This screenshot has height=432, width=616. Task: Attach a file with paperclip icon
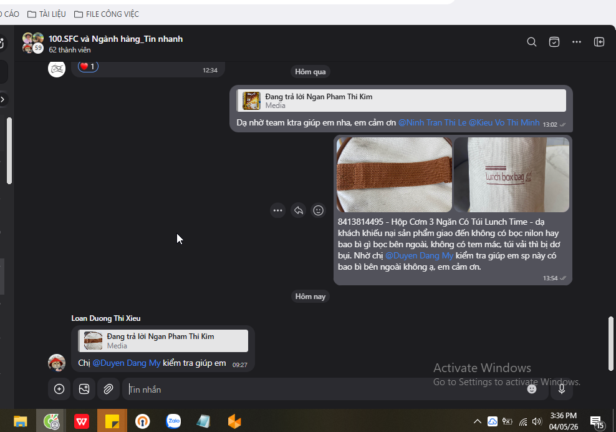[108, 389]
